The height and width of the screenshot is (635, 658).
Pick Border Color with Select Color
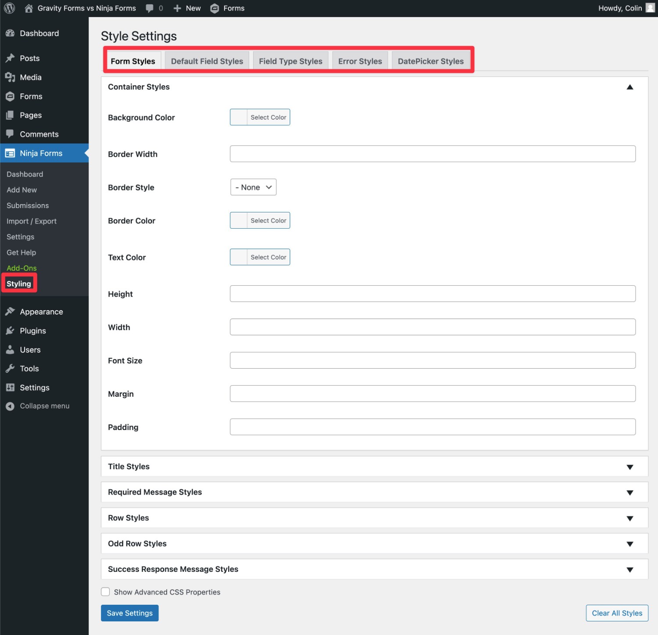click(260, 220)
